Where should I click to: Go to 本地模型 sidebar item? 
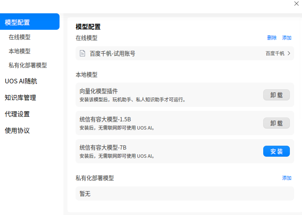tap(20, 51)
